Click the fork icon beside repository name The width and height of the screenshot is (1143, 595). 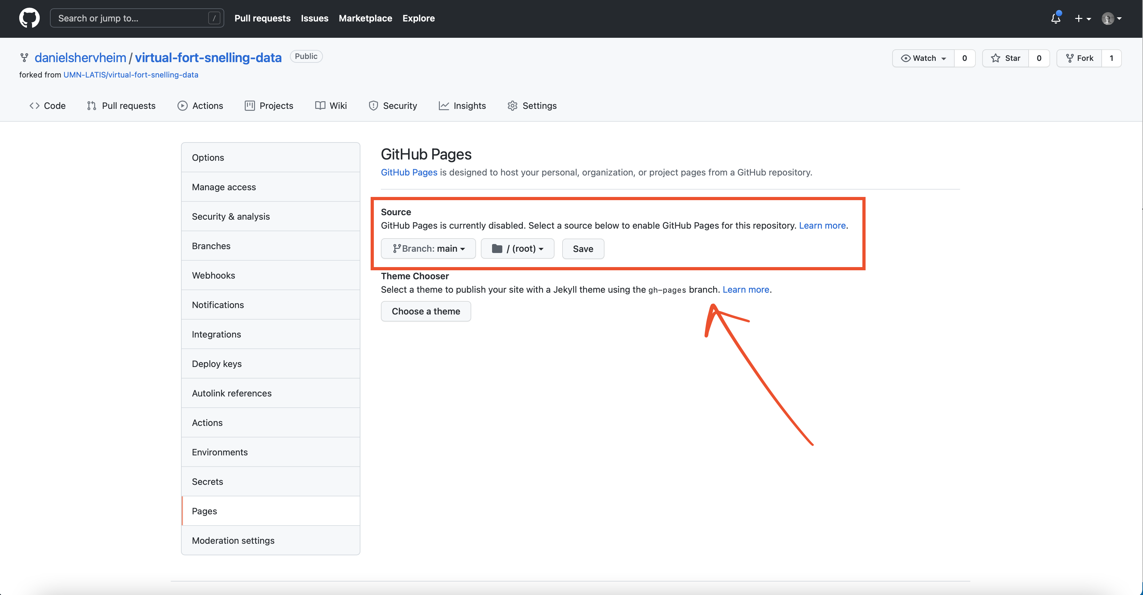pos(24,58)
